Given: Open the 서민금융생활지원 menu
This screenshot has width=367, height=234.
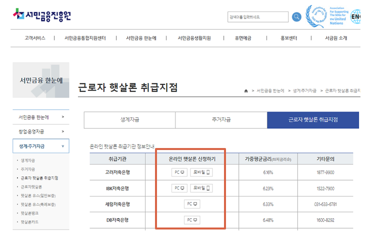Looking at the screenshot, I should click(194, 38).
